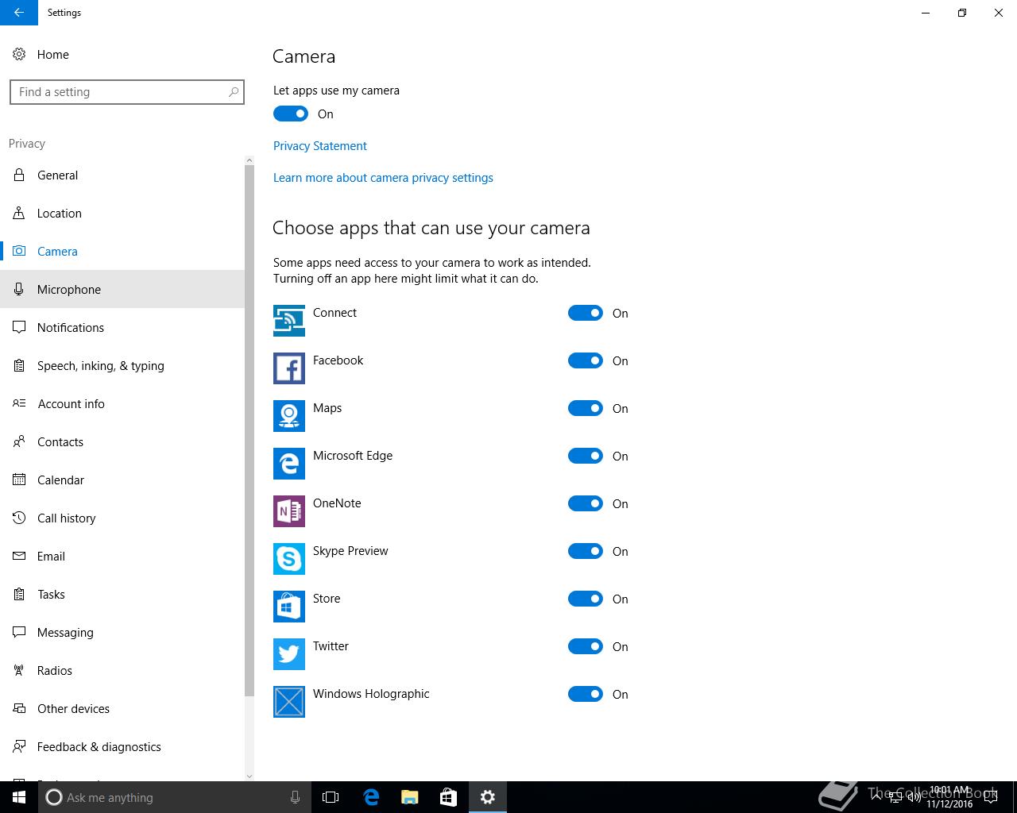Open the Privacy Statement link
The width and height of the screenshot is (1017, 813).
pos(320,146)
